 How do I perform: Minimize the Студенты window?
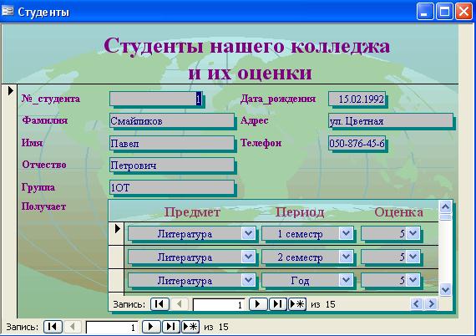pos(425,12)
